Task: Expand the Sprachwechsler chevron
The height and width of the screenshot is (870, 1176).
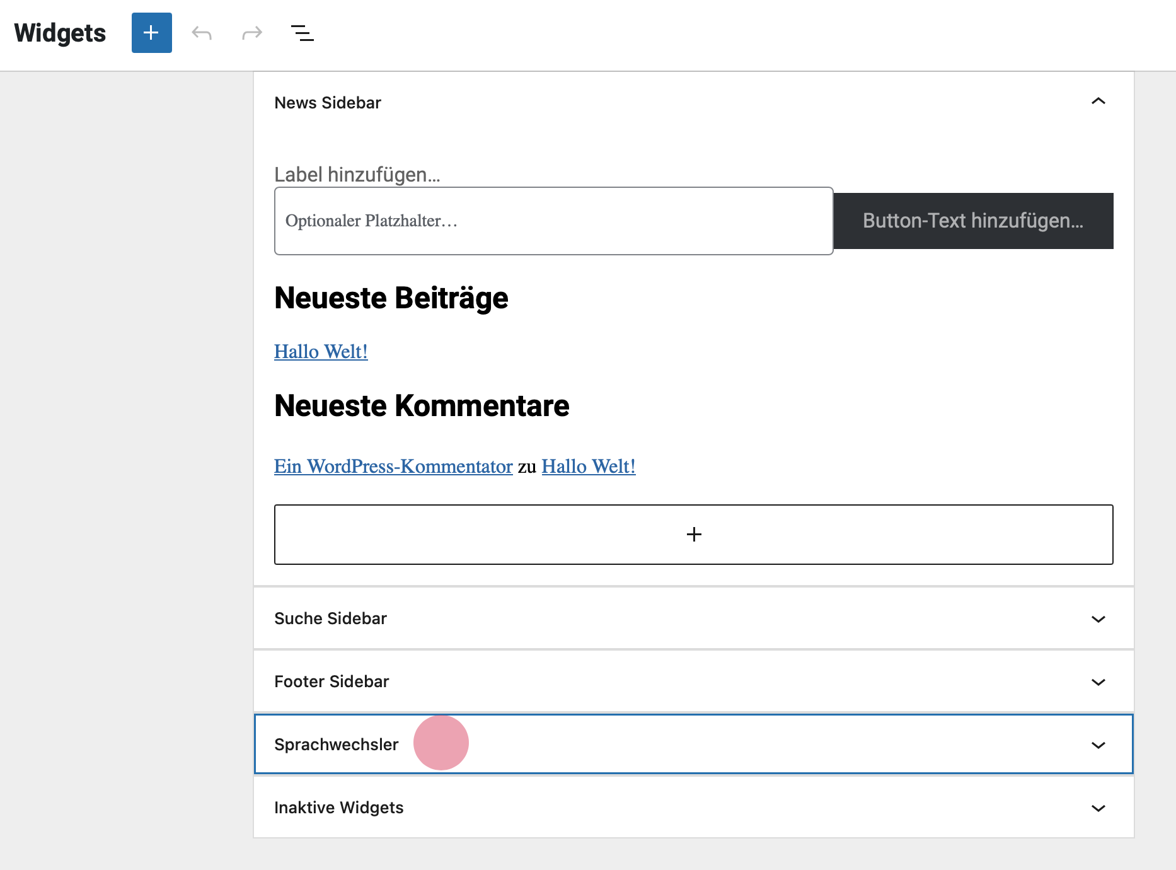Action: pyautogui.click(x=1098, y=745)
